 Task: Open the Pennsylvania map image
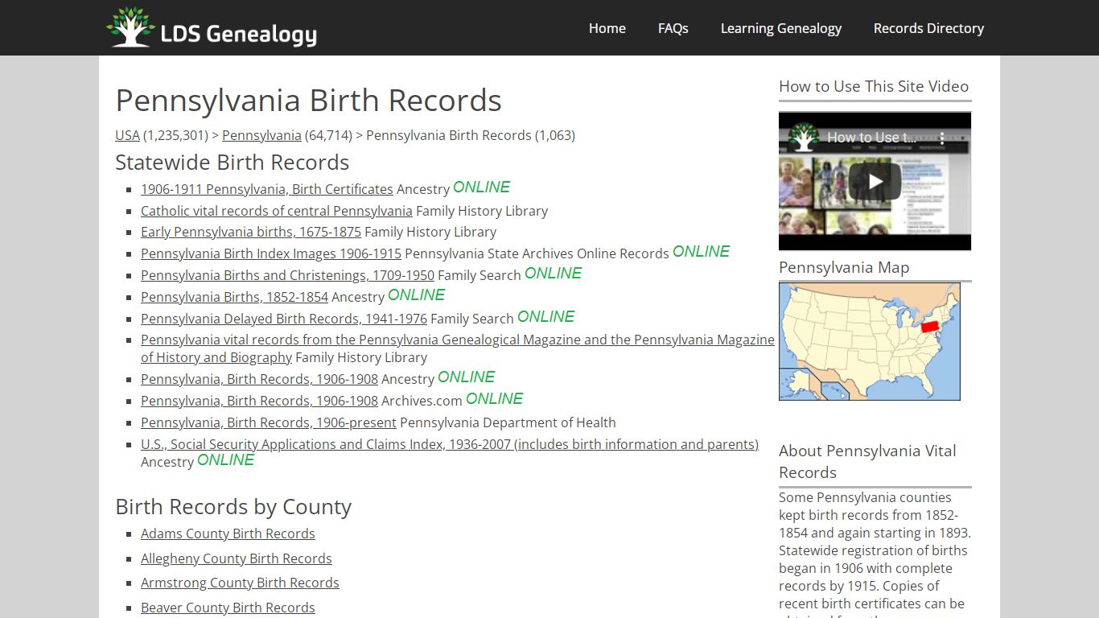pos(869,341)
